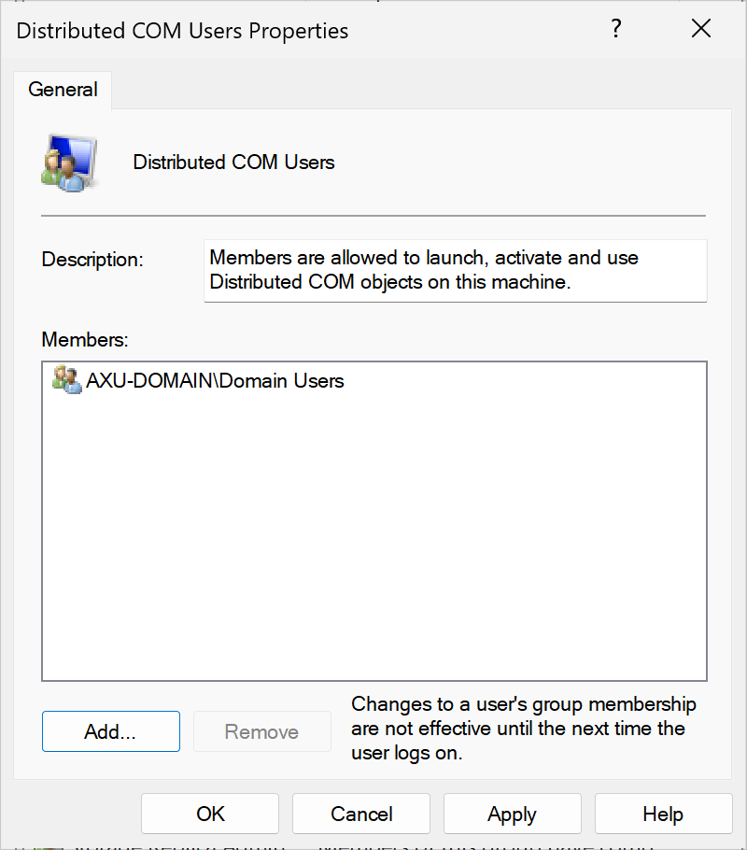
Task: Click the Description label
Action: [92, 260]
